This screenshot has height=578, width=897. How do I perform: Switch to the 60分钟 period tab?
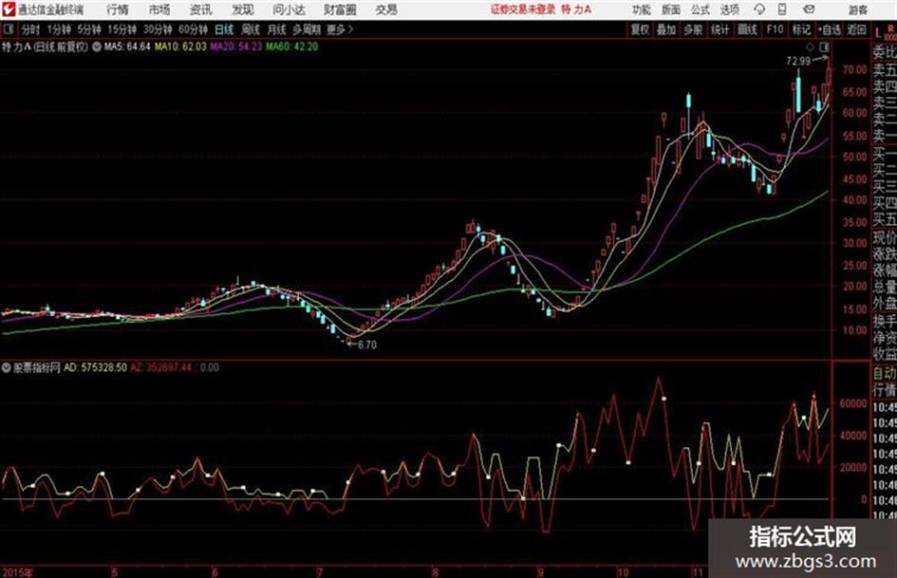[x=193, y=29]
